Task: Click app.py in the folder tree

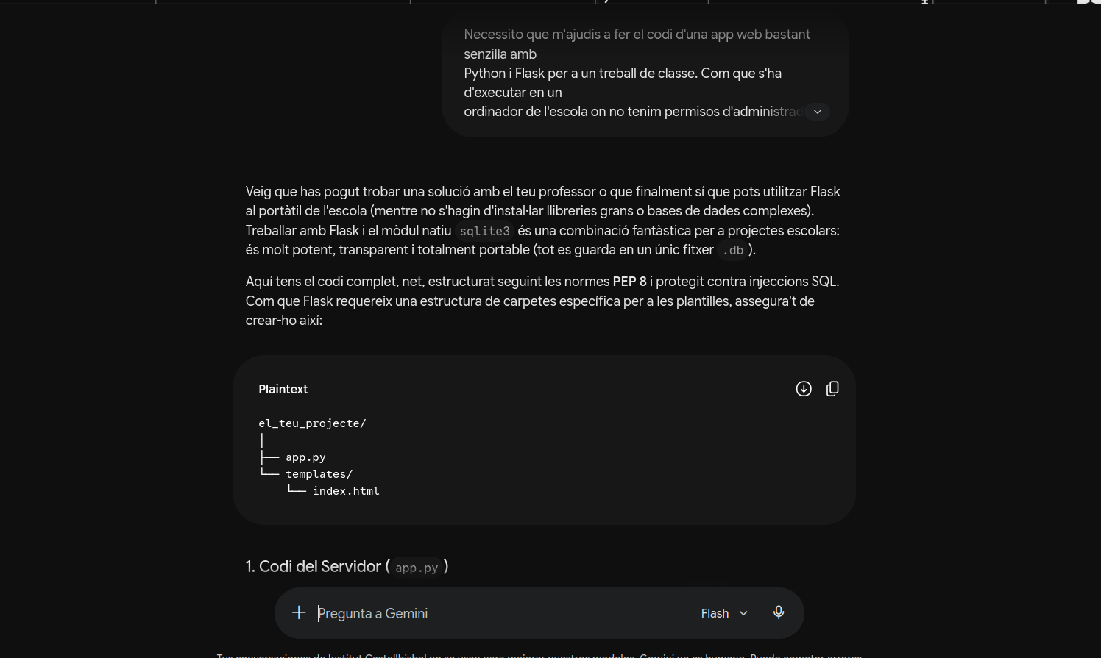Action: point(305,457)
